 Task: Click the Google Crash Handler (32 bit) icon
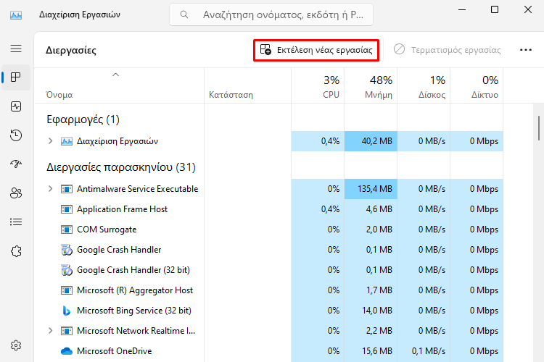point(67,270)
